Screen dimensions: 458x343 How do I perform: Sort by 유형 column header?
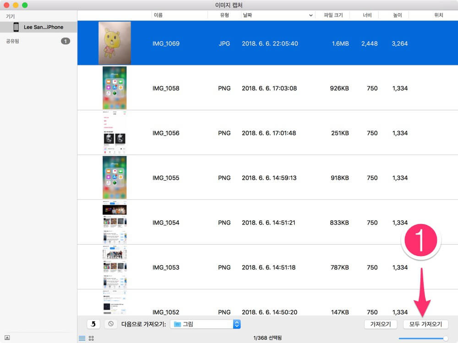tap(224, 15)
